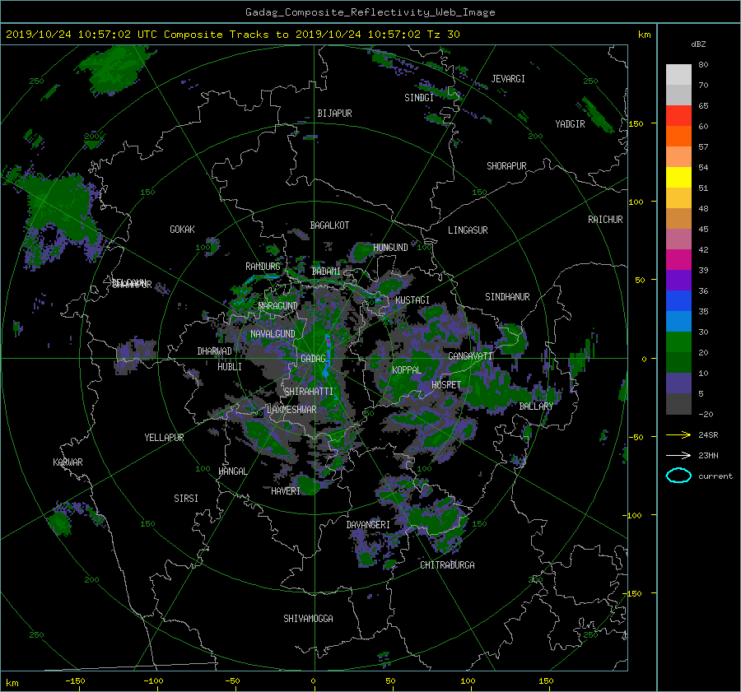Viewport: 741px width, 692px height.
Task: Click the BIJAPUR town label
Action: click(x=334, y=114)
